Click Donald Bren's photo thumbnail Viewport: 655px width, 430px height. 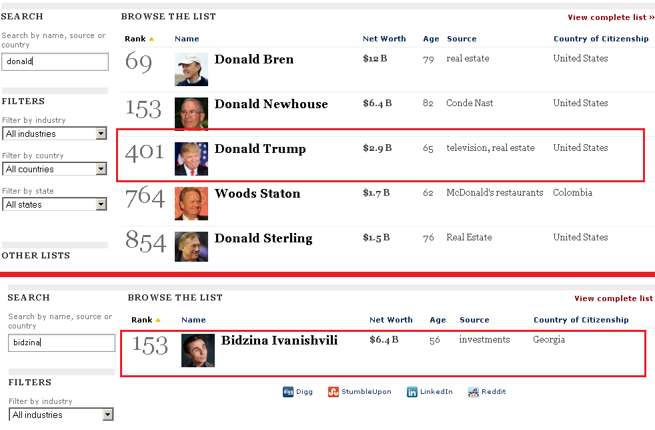191,69
